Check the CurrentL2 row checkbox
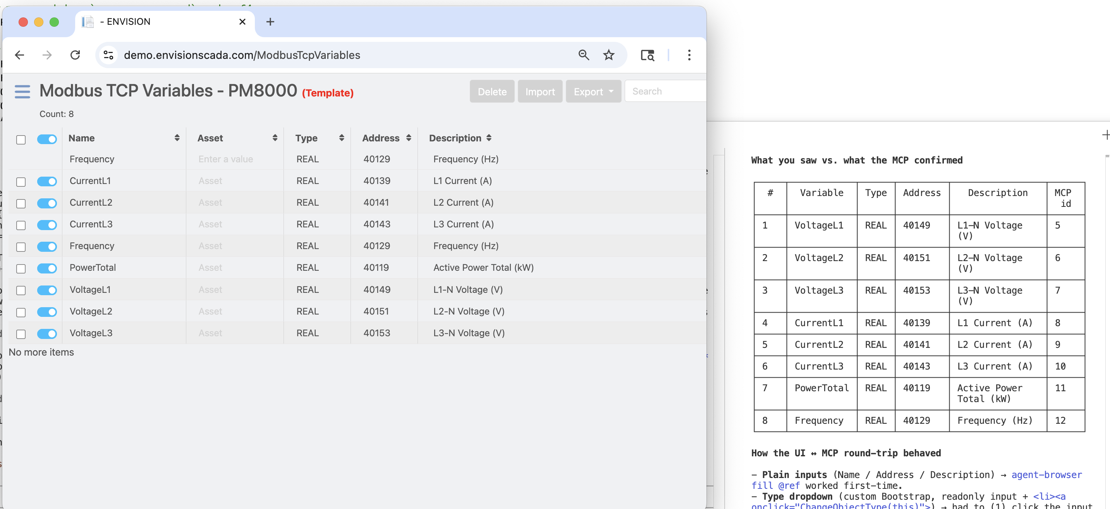This screenshot has height=509, width=1110. 21,203
